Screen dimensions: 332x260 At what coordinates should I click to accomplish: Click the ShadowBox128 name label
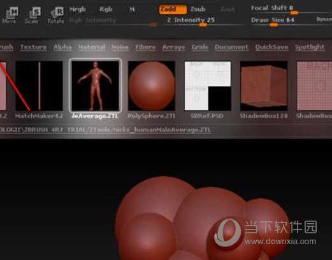[264, 116]
